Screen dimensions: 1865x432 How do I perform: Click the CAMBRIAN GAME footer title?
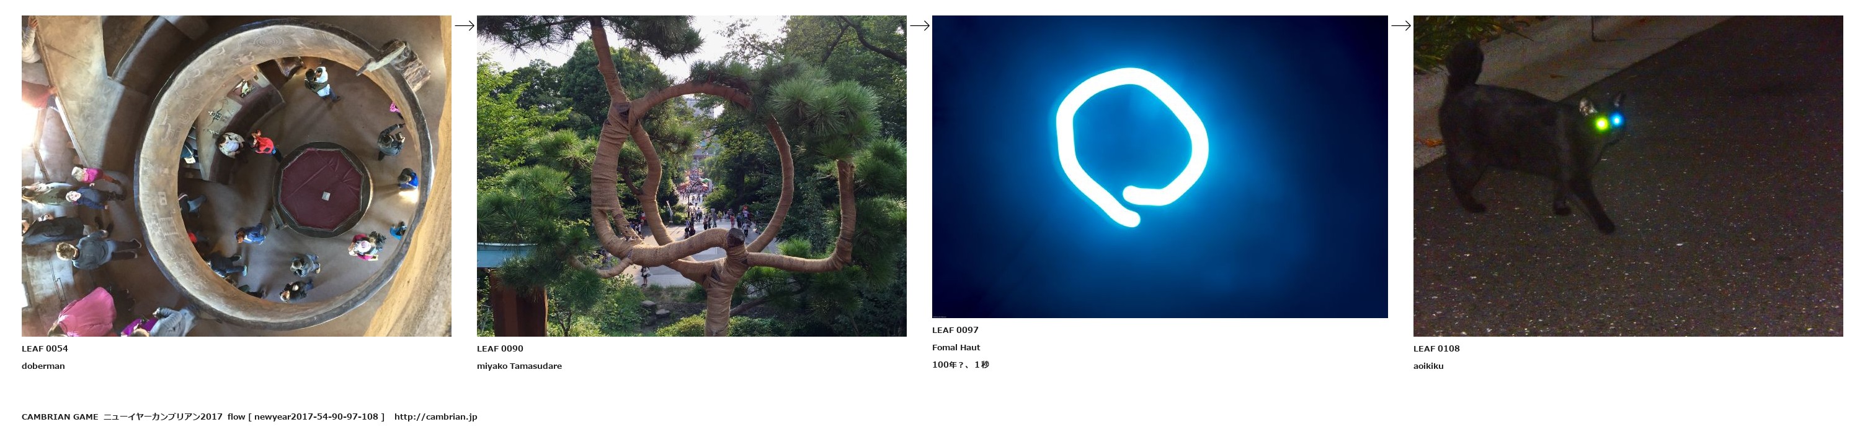60,417
